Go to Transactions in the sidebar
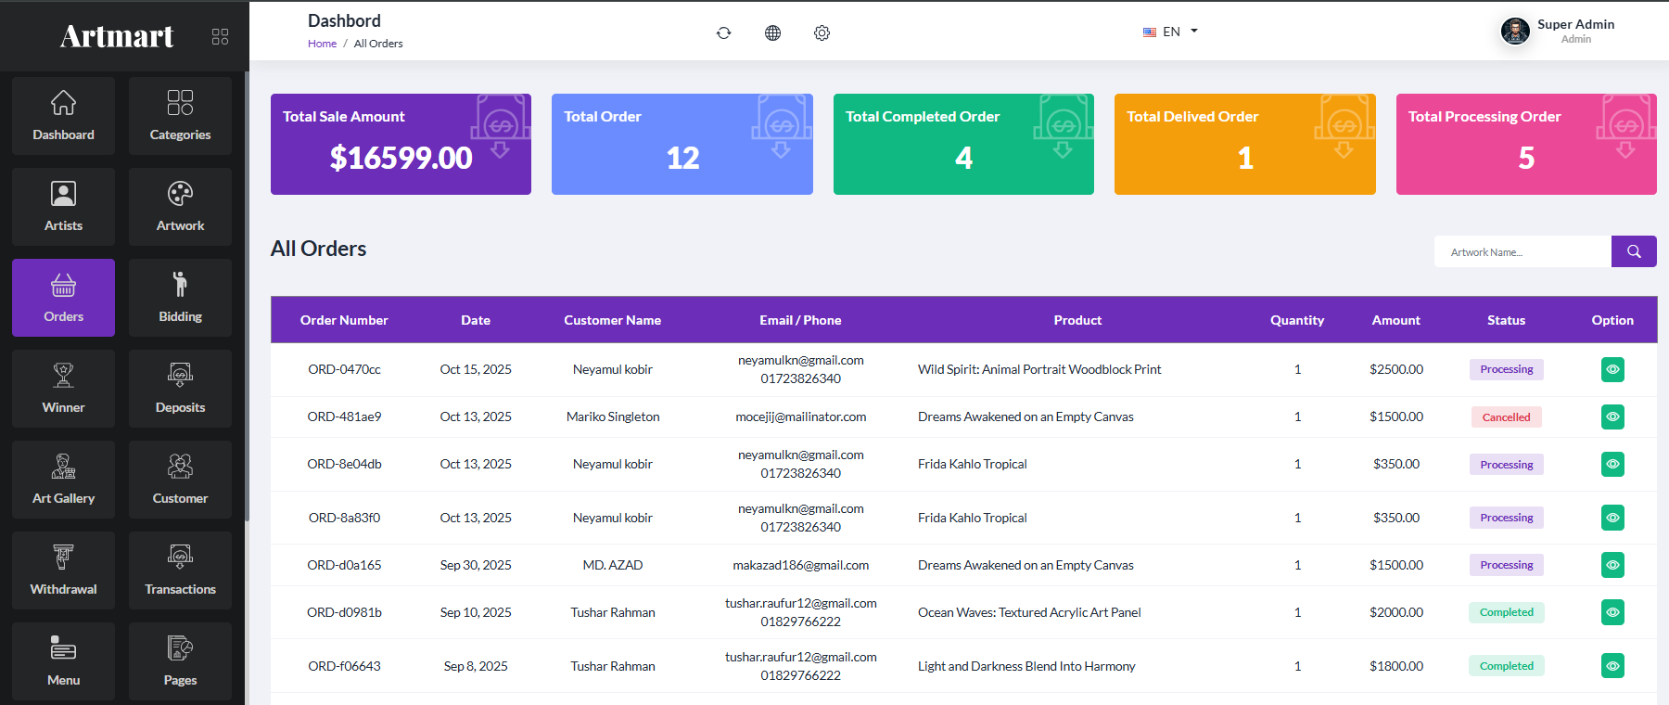This screenshot has width=1669, height=705. 180,570
